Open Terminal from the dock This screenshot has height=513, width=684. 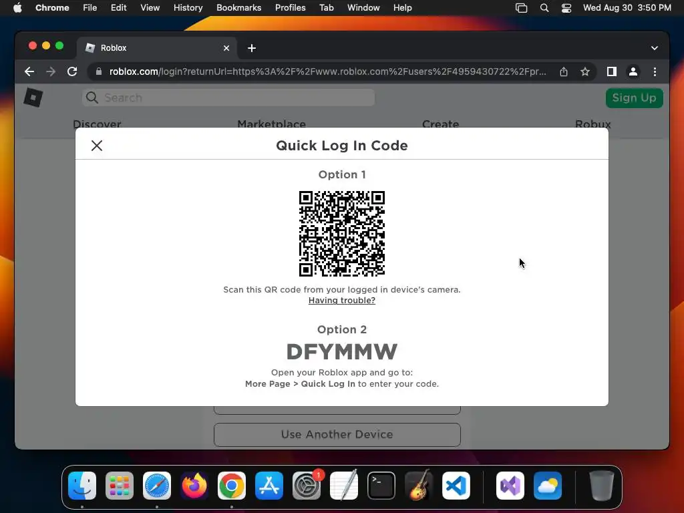click(381, 486)
